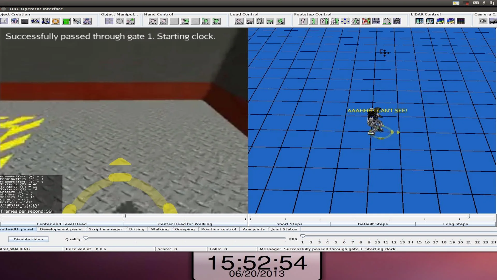Click the green right footstep icon
The height and width of the screenshot is (280, 497).
[313, 21]
